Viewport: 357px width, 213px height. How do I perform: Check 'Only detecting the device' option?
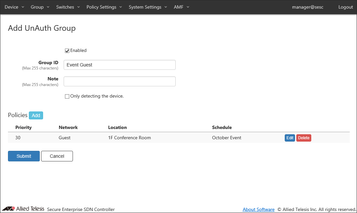tap(67, 96)
